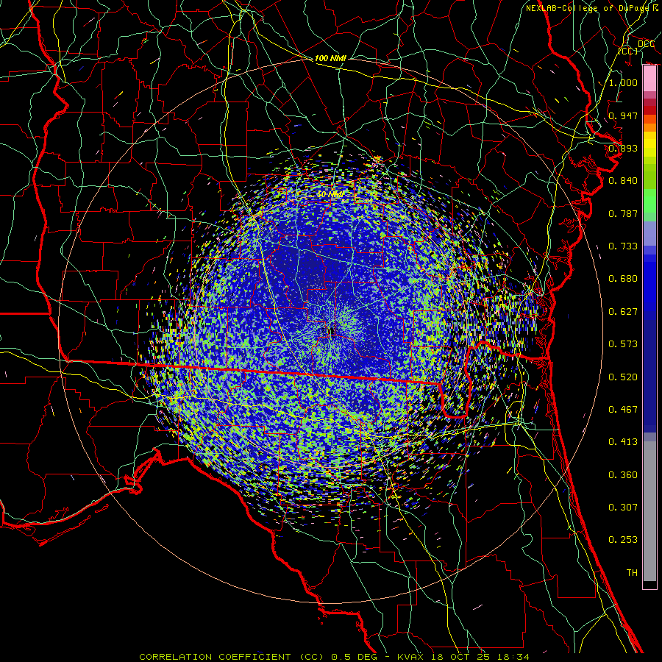Click the 0.893 legend value
This screenshot has height=662, width=662.
[623, 148]
